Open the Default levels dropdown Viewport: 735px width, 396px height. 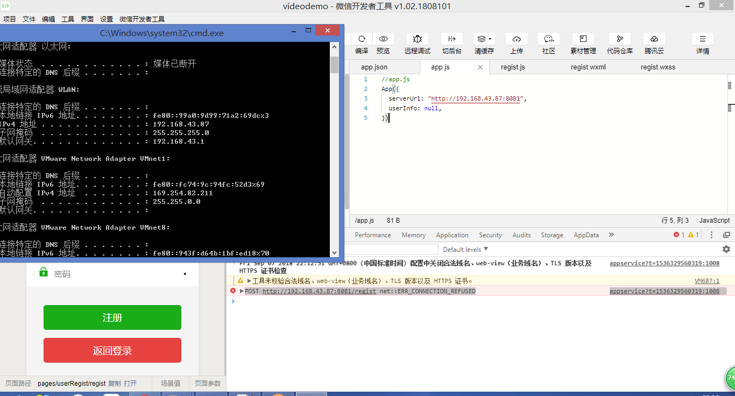(x=465, y=249)
